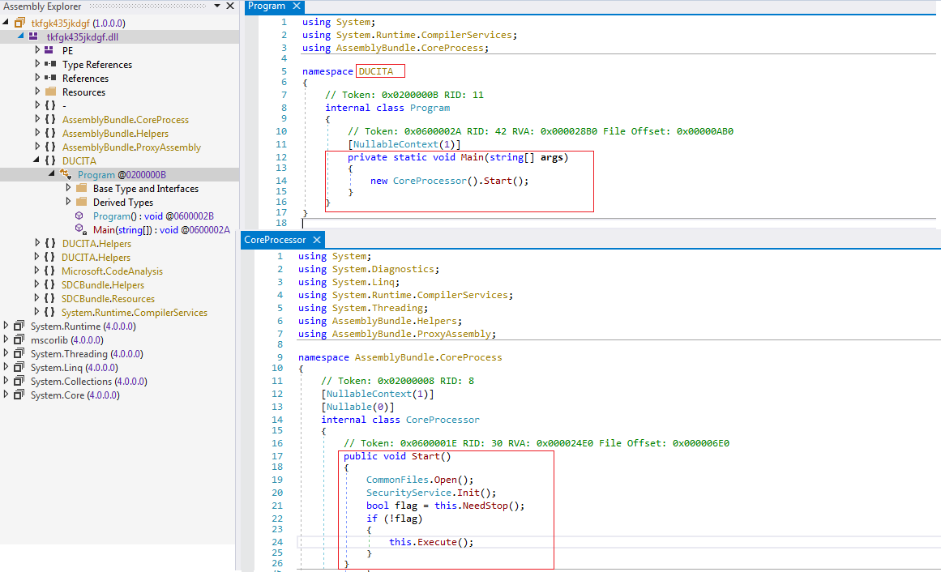Collapse the Program @0200000B class node

click(x=52, y=174)
